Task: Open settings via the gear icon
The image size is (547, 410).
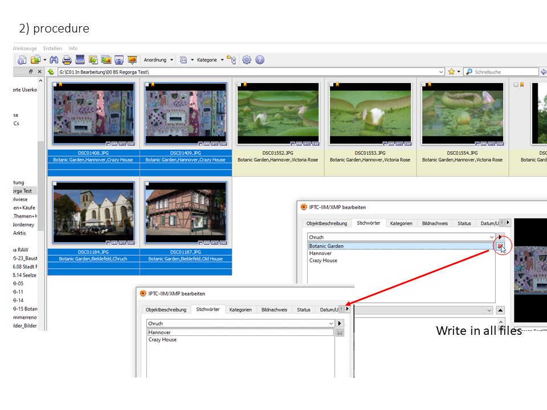Action: point(247,60)
